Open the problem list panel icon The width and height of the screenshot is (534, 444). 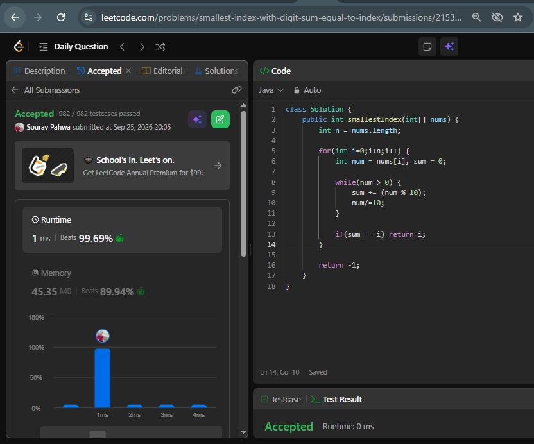coord(44,47)
